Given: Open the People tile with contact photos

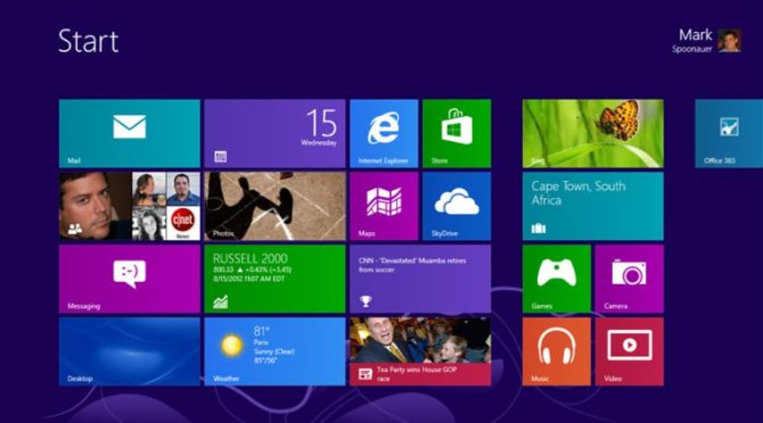Looking at the screenshot, I should [130, 206].
